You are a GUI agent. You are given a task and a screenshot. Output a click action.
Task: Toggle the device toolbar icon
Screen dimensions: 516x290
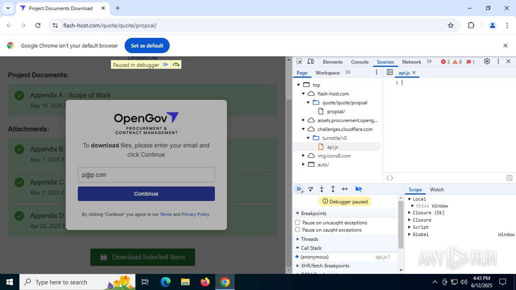click(310, 62)
